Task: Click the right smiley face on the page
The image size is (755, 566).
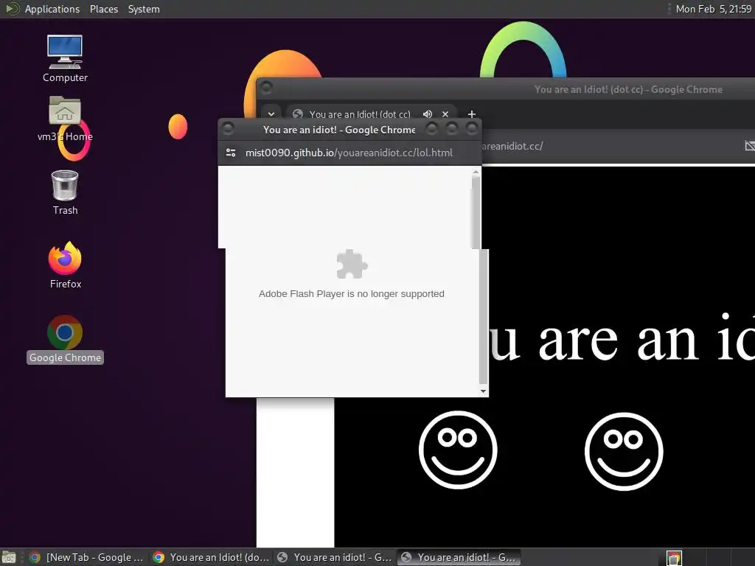Action: [x=624, y=451]
